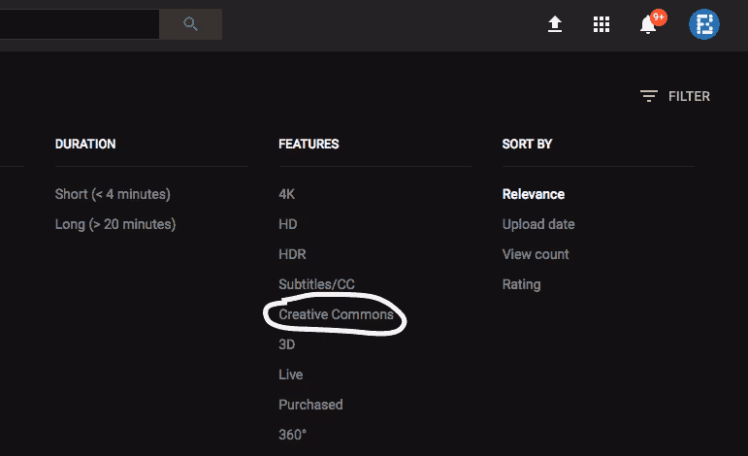The width and height of the screenshot is (748, 456).
Task: Open the notifications bell
Action: click(648, 24)
